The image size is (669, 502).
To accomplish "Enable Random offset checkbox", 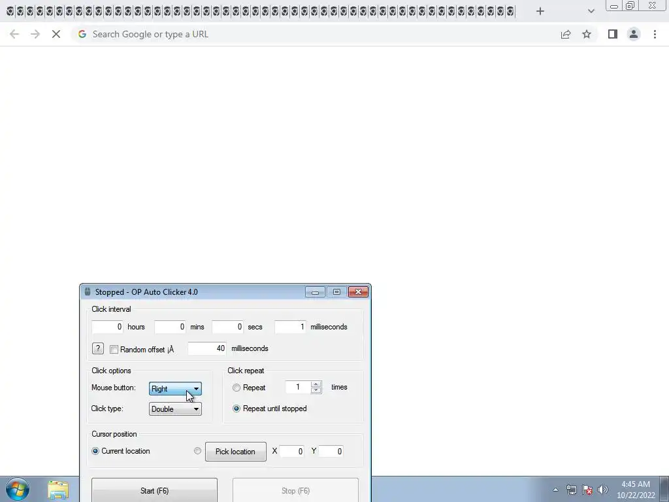I will pyautogui.click(x=114, y=350).
